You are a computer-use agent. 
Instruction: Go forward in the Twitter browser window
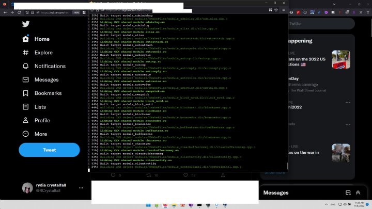(12, 12)
